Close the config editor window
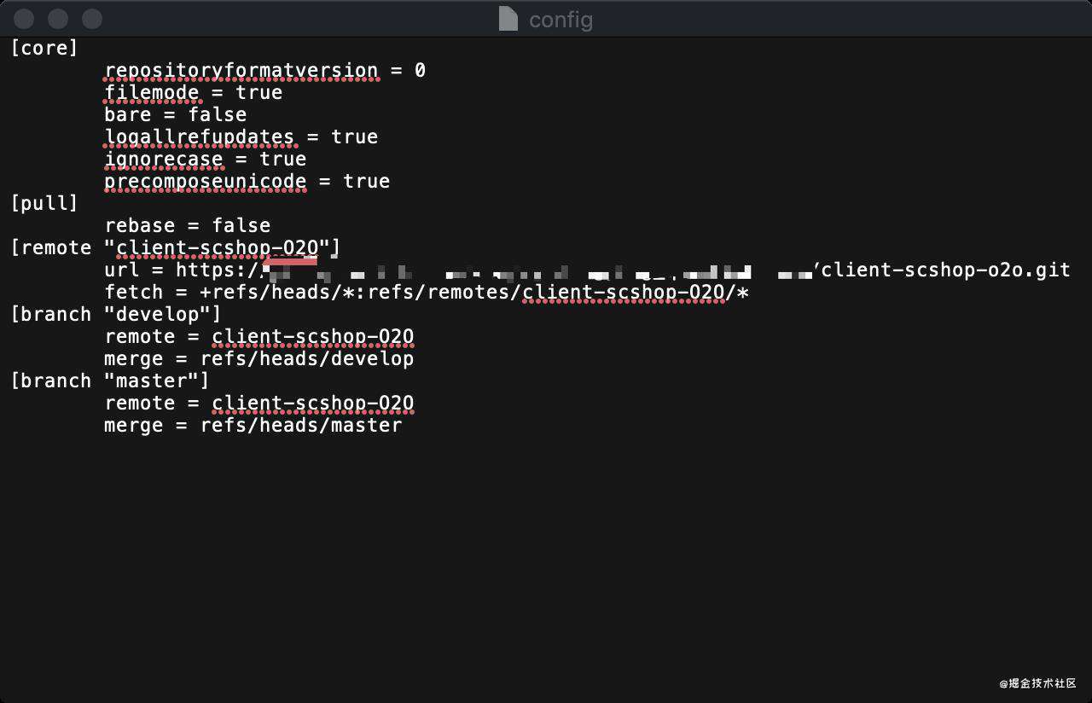This screenshot has height=703, width=1092. [x=25, y=19]
